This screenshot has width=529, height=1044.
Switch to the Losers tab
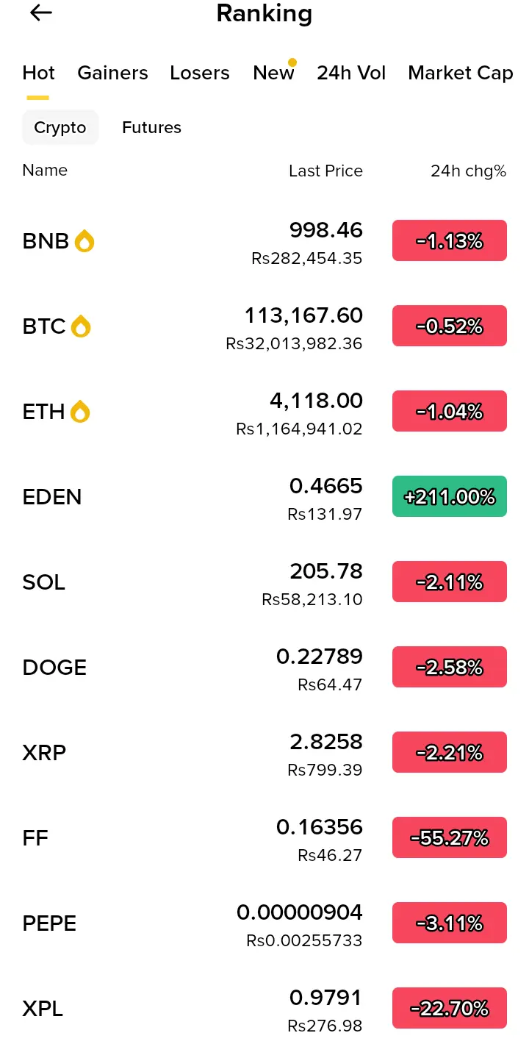click(x=200, y=73)
